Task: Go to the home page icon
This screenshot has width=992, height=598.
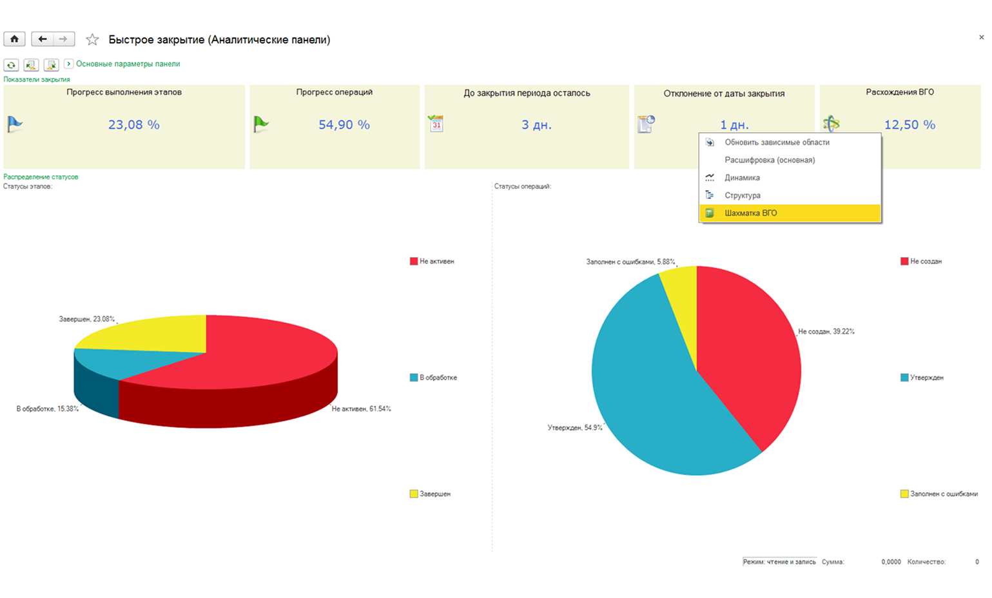Action: click(x=14, y=39)
